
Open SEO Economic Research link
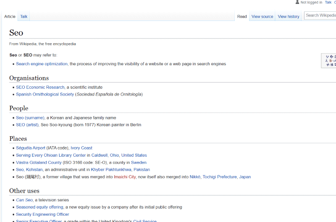(40, 87)
